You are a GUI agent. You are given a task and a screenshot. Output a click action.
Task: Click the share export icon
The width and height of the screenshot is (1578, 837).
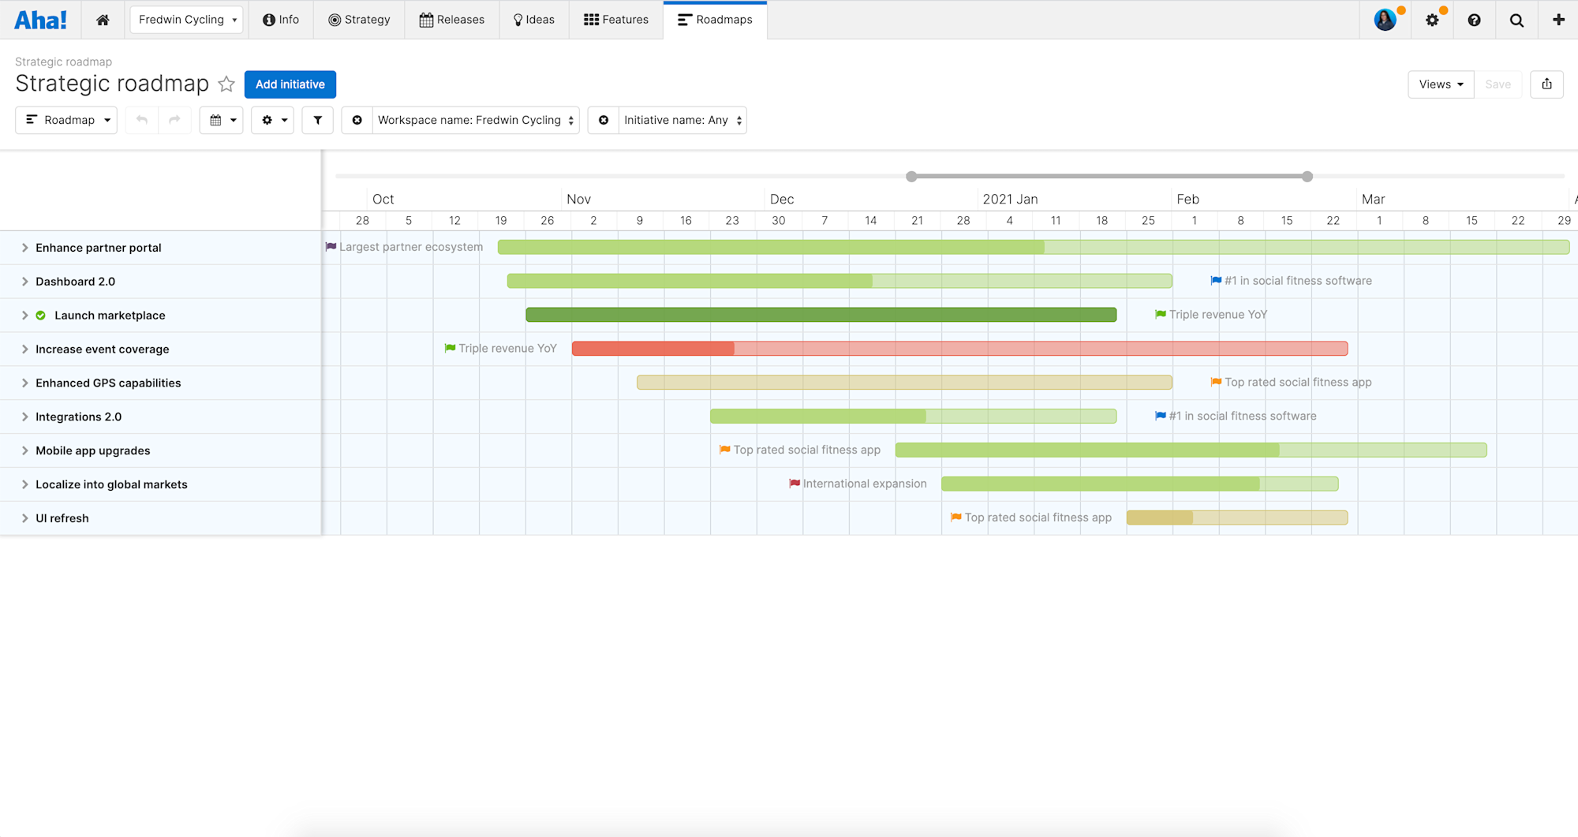(x=1546, y=84)
